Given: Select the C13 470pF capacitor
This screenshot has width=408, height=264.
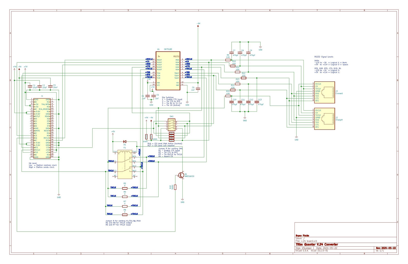Looking at the screenshot, I should pyautogui.click(x=257, y=102).
